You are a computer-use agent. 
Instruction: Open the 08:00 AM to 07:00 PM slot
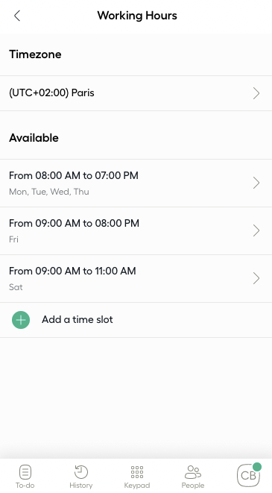(x=136, y=183)
